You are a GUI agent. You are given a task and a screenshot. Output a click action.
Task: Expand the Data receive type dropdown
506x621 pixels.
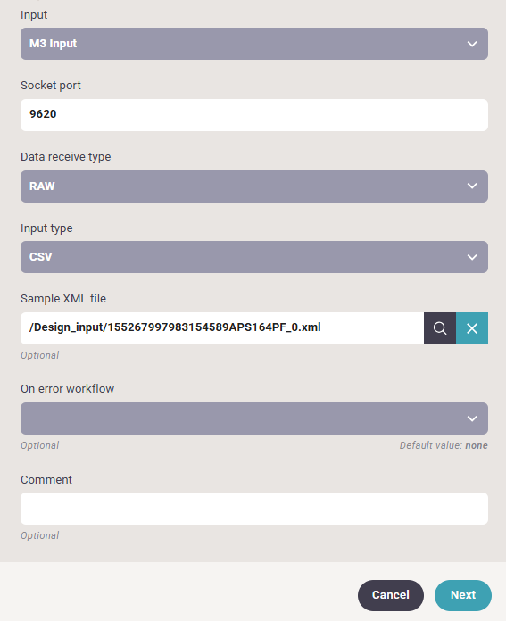[254, 186]
